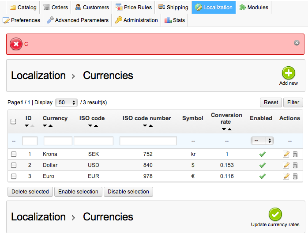Sort ISO code number column ascending
The image size is (308, 235).
[150, 125]
